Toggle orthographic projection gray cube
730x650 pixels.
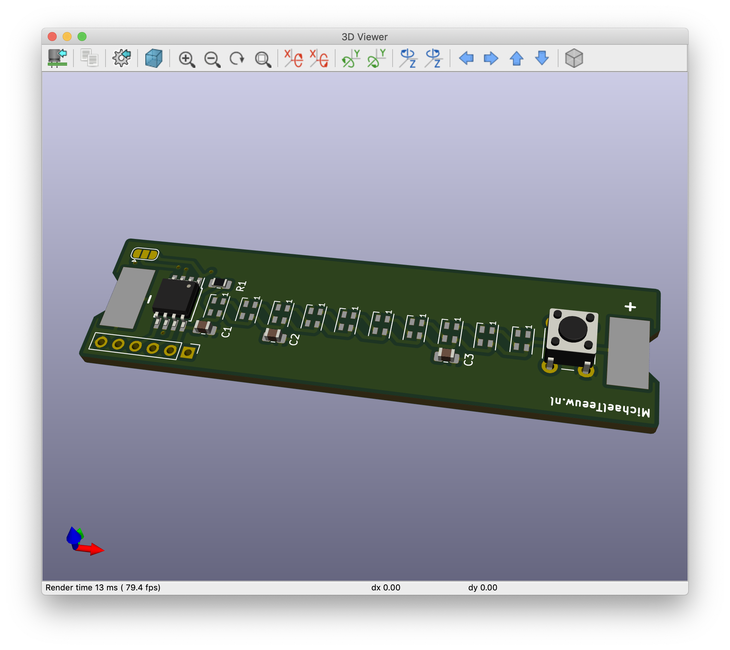click(574, 59)
